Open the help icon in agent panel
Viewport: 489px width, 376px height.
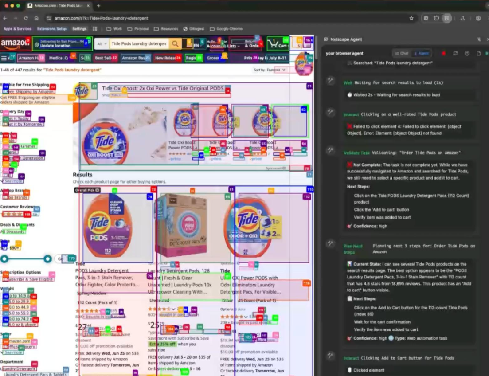tap(467, 53)
